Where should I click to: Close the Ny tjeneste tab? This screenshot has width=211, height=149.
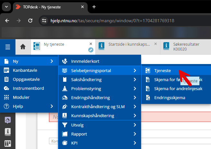(x=91, y=44)
